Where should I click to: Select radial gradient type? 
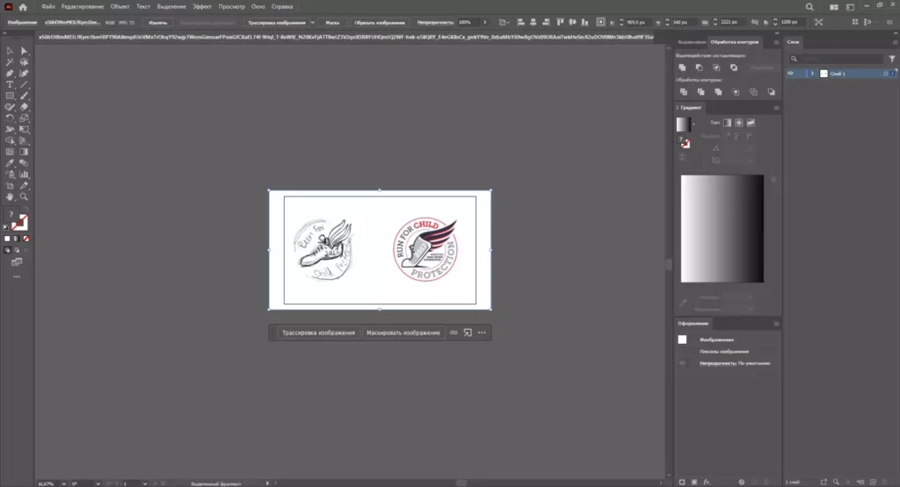(738, 123)
